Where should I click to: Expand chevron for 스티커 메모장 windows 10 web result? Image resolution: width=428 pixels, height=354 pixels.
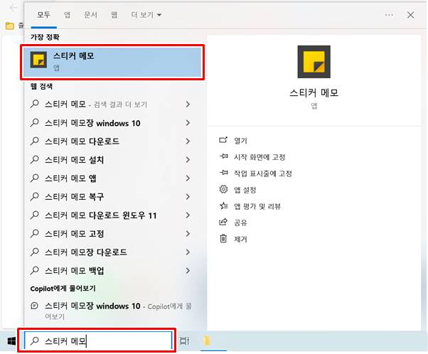[188, 123]
